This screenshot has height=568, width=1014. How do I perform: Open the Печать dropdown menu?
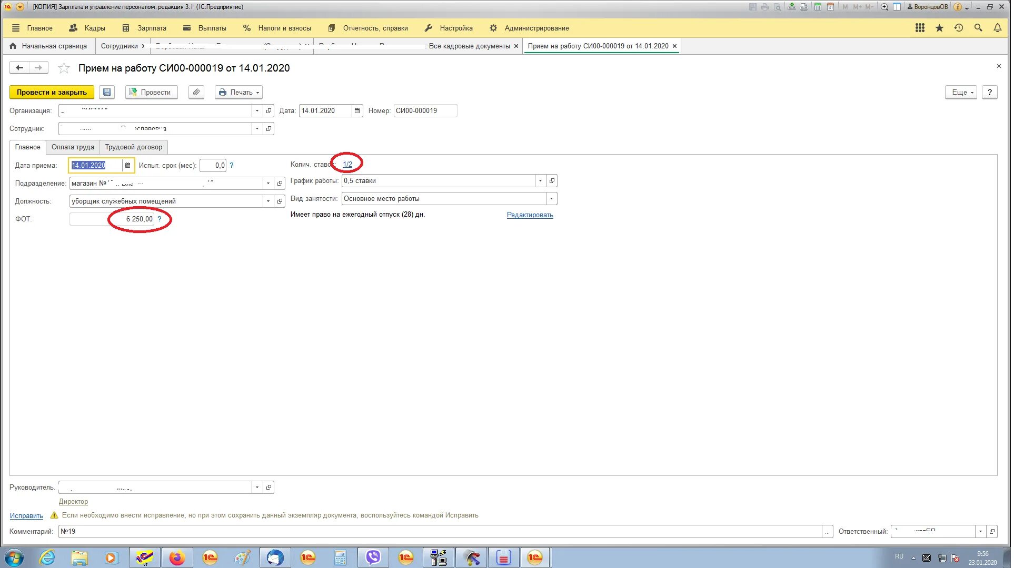coord(239,93)
